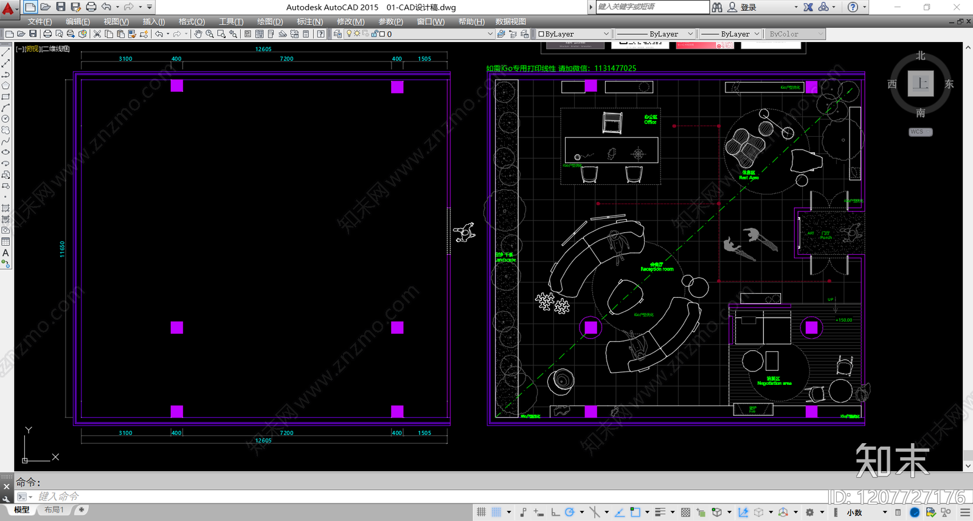Select the Hatch tool in draw toolbar
The height and width of the screenshot is (521, 973).
pyautogui.click(x=5, y=208)
